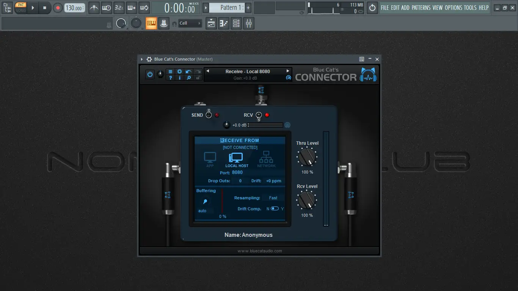Open the HELP menu
The image size is (518, 291).
(483, 8)
